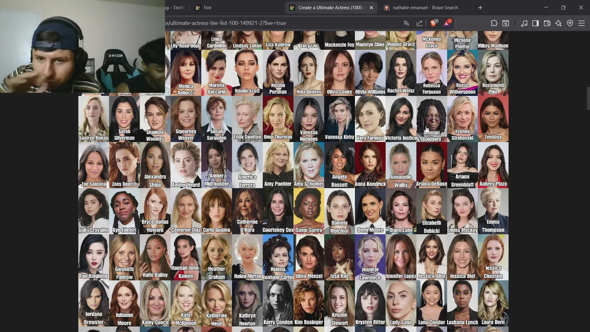Select the Fan Bingbing thumbnail

[x=94, y=257]
